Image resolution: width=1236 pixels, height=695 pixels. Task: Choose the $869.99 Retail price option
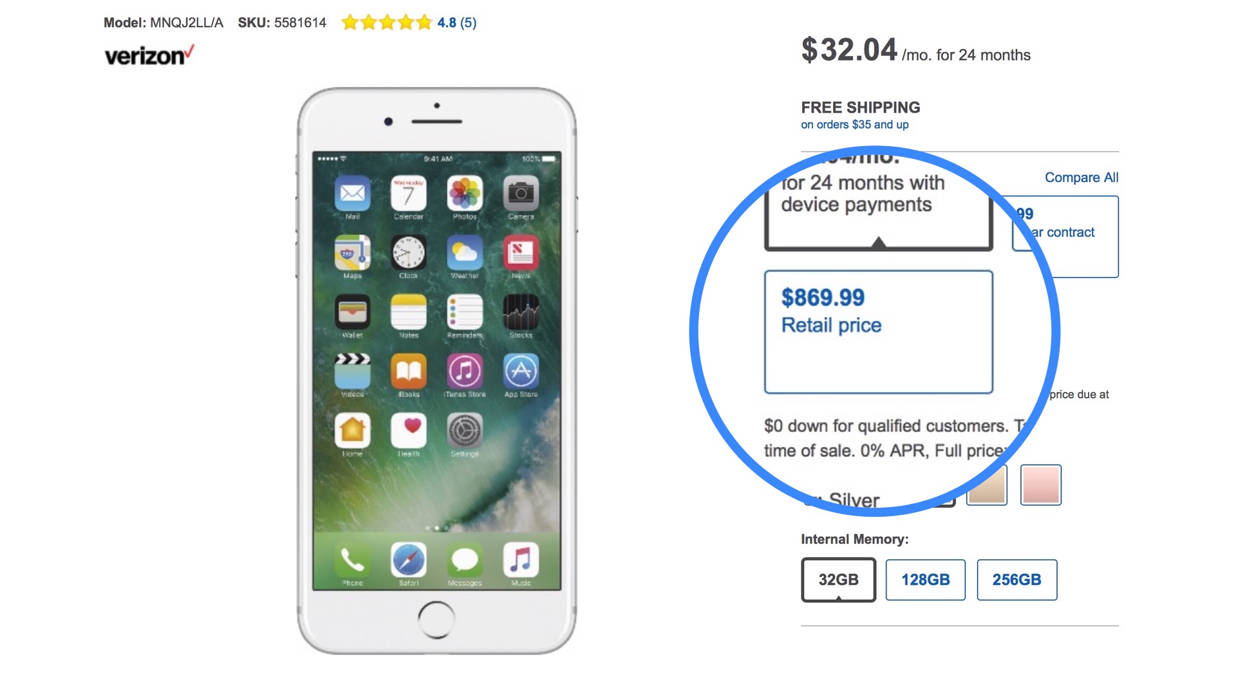pos(878,331)
